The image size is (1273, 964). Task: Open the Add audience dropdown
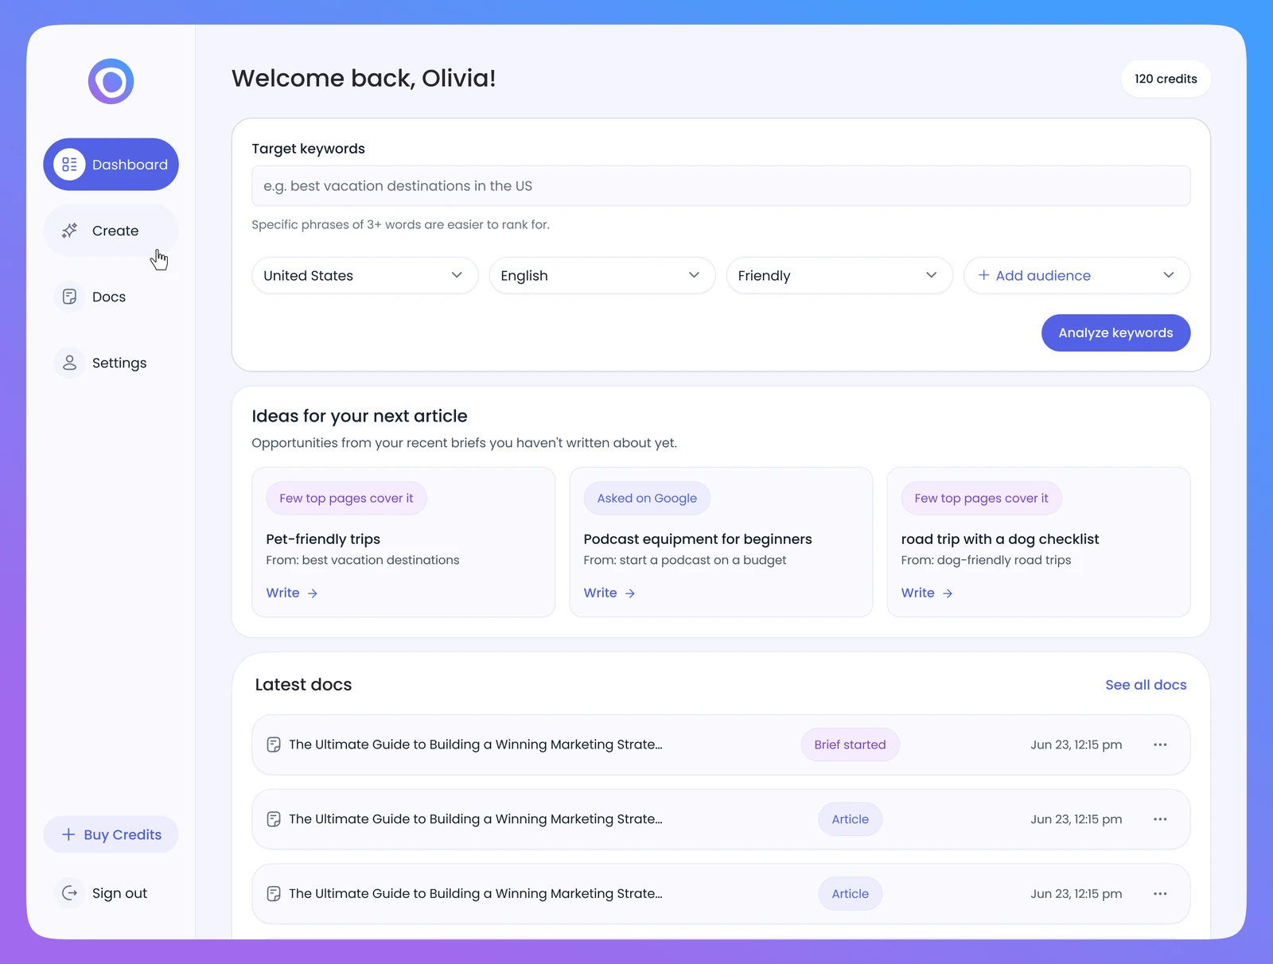(1077, 275)
